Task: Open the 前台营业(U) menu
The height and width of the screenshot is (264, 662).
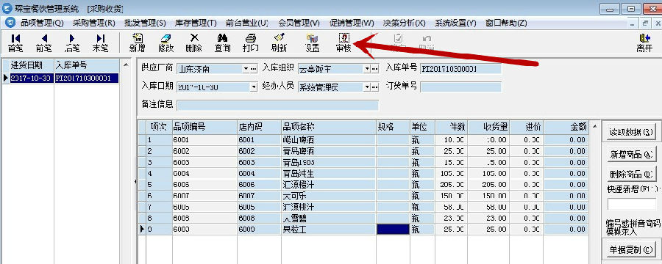Action: [x=247, y=23]
